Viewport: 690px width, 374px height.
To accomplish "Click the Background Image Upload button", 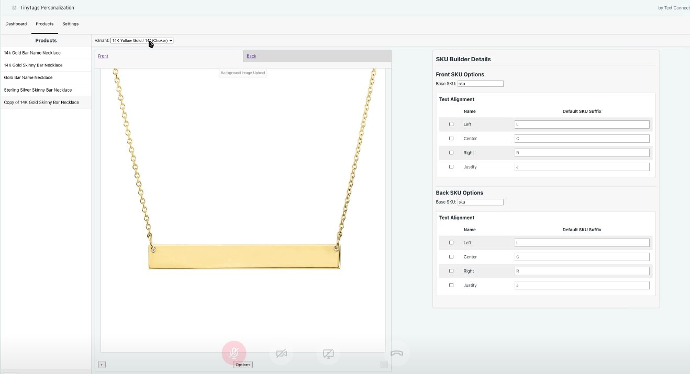I will [x=243, y=73].
